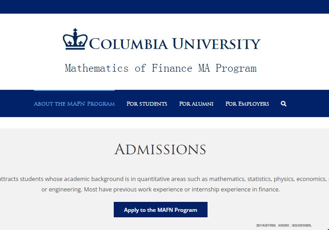
Task: Click the Admissions heading
Action: 160,149
